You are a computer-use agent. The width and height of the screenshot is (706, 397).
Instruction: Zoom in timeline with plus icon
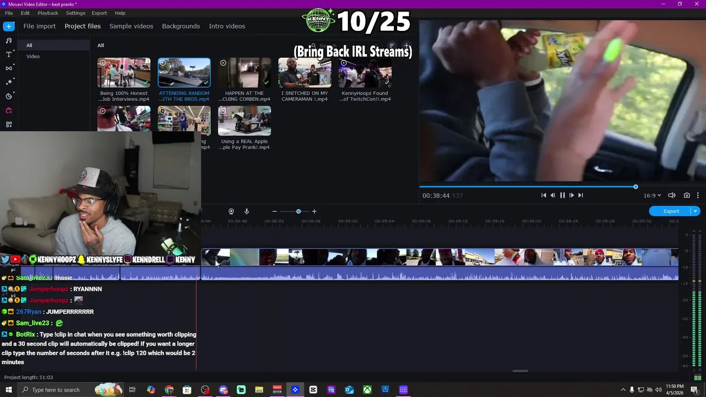[314, 211]
